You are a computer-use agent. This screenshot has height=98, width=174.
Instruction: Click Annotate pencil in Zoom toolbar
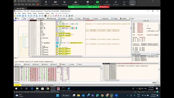tap(116, 3)
